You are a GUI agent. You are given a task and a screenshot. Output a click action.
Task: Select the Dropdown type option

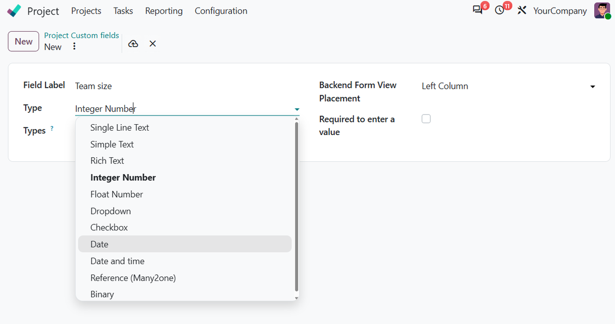(x=184, y=211)
